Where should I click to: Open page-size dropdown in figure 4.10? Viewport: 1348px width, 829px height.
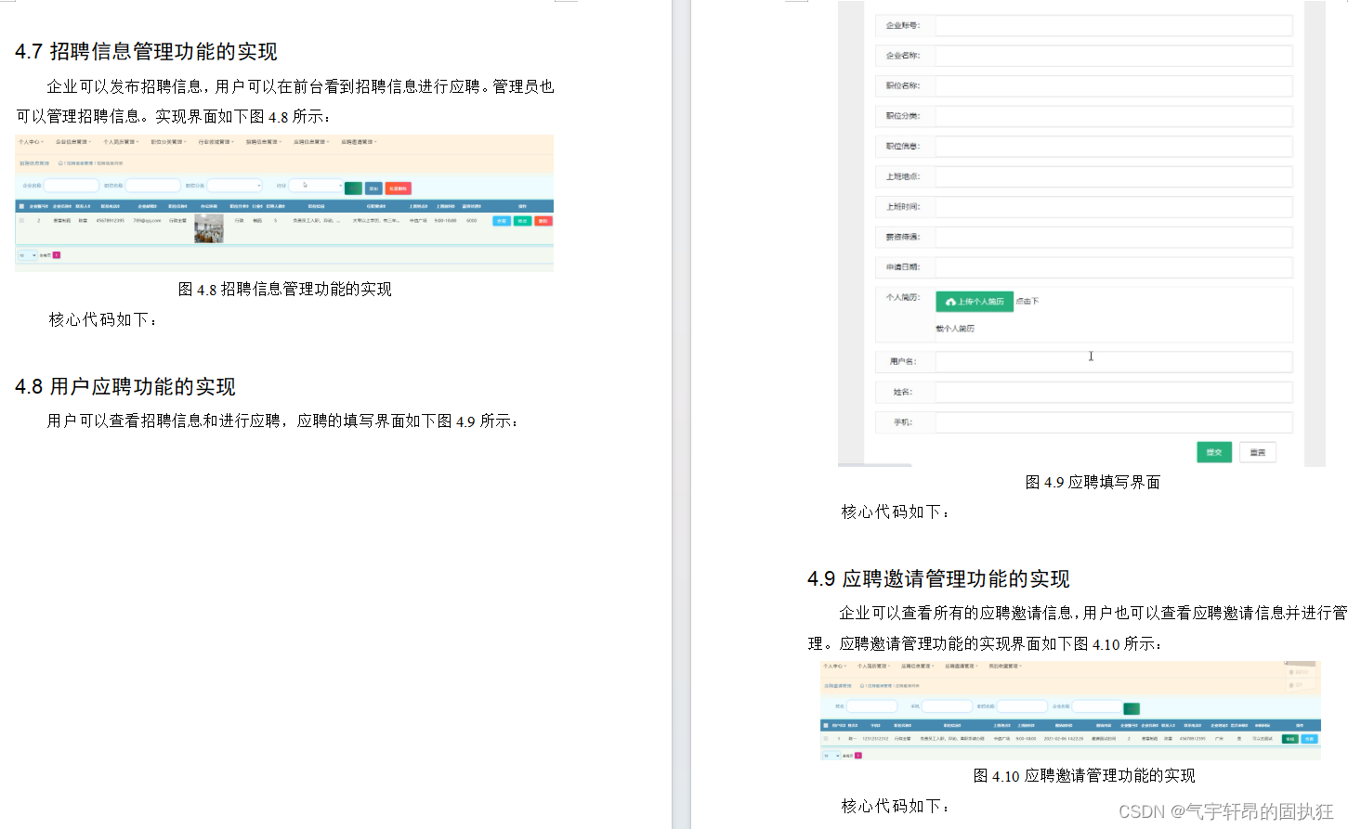(x=831, y=756)
